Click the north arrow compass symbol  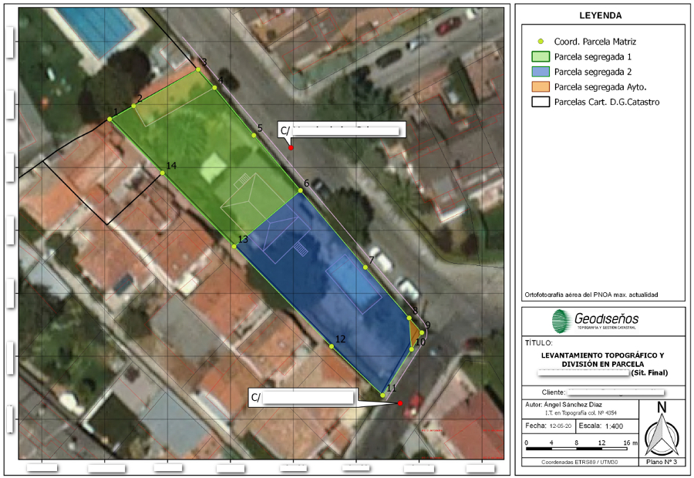(660, 430)
